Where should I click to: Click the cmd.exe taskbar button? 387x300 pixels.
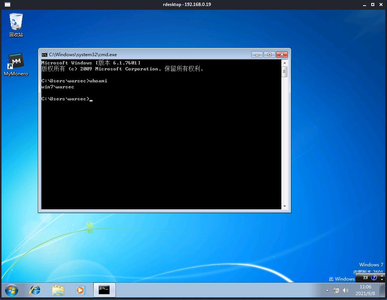point(104,290)
